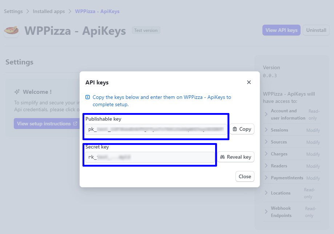Click the Modify label for Sessions
Viewport: 334px width, 234px height.
(313, 130)
